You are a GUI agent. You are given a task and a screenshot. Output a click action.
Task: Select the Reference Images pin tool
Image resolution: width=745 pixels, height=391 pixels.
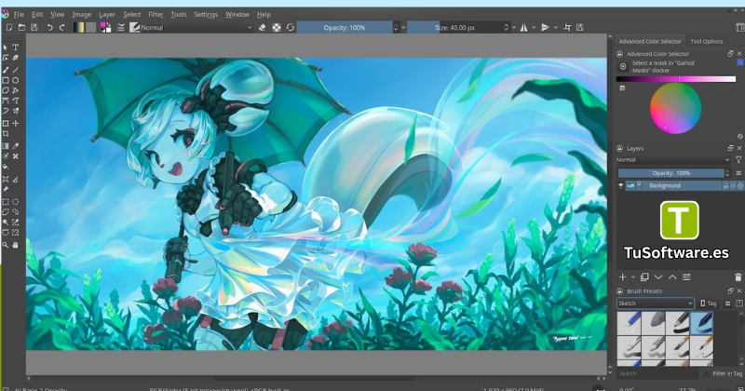coord(6,189)
